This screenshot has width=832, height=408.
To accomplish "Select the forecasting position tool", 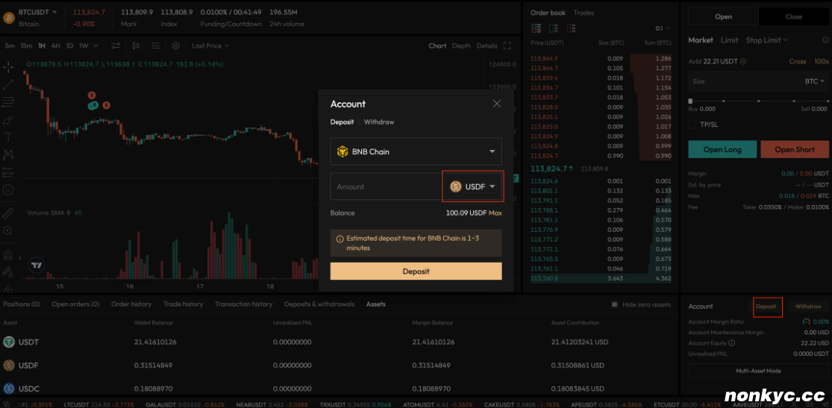I will point(8,172).
